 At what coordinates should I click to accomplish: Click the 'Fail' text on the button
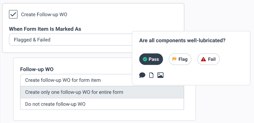pos(212,59)
